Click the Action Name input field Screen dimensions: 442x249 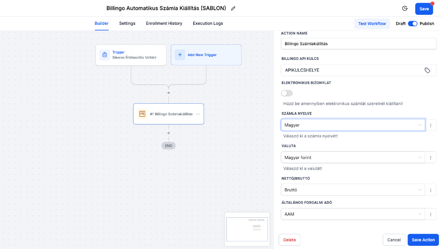click(359, 44)
